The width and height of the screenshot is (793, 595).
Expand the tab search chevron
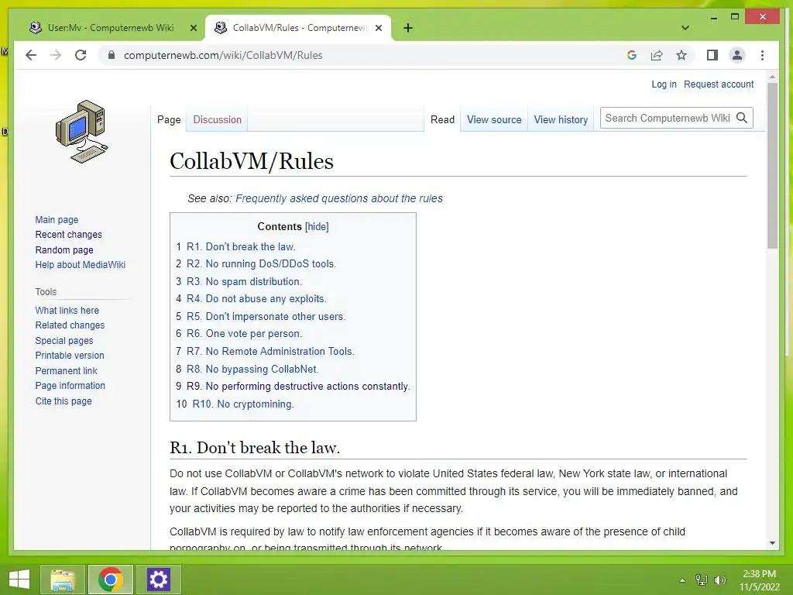[x=685, y=28]
